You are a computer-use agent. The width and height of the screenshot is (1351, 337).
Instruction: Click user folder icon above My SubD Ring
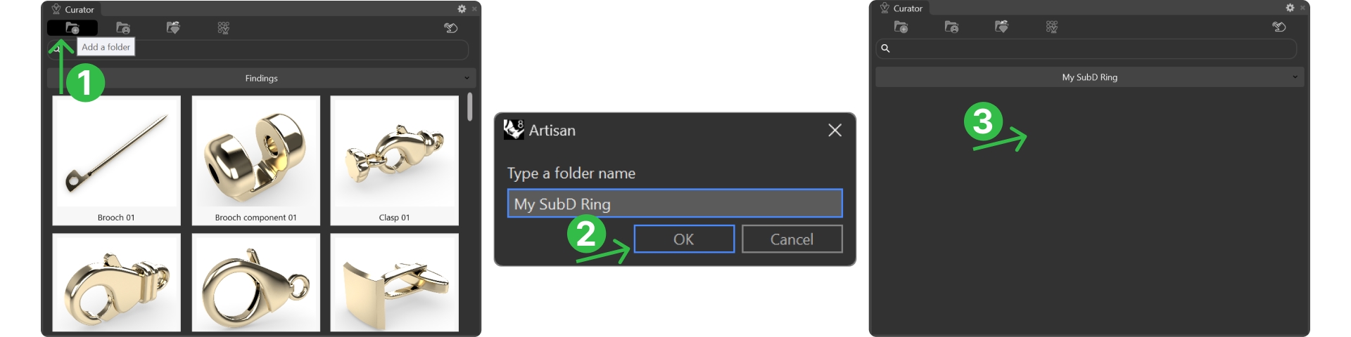(x=951, y=27)
